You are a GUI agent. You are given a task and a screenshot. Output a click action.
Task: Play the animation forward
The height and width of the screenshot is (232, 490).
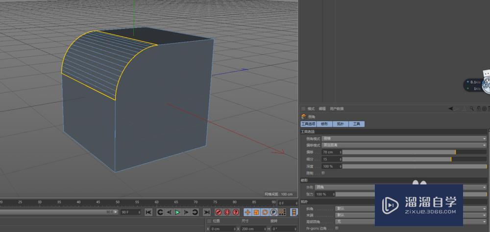(177, 212)
